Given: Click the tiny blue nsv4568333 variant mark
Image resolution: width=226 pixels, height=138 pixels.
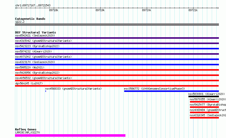Looking at the screenshot, I should coord(46,91).
